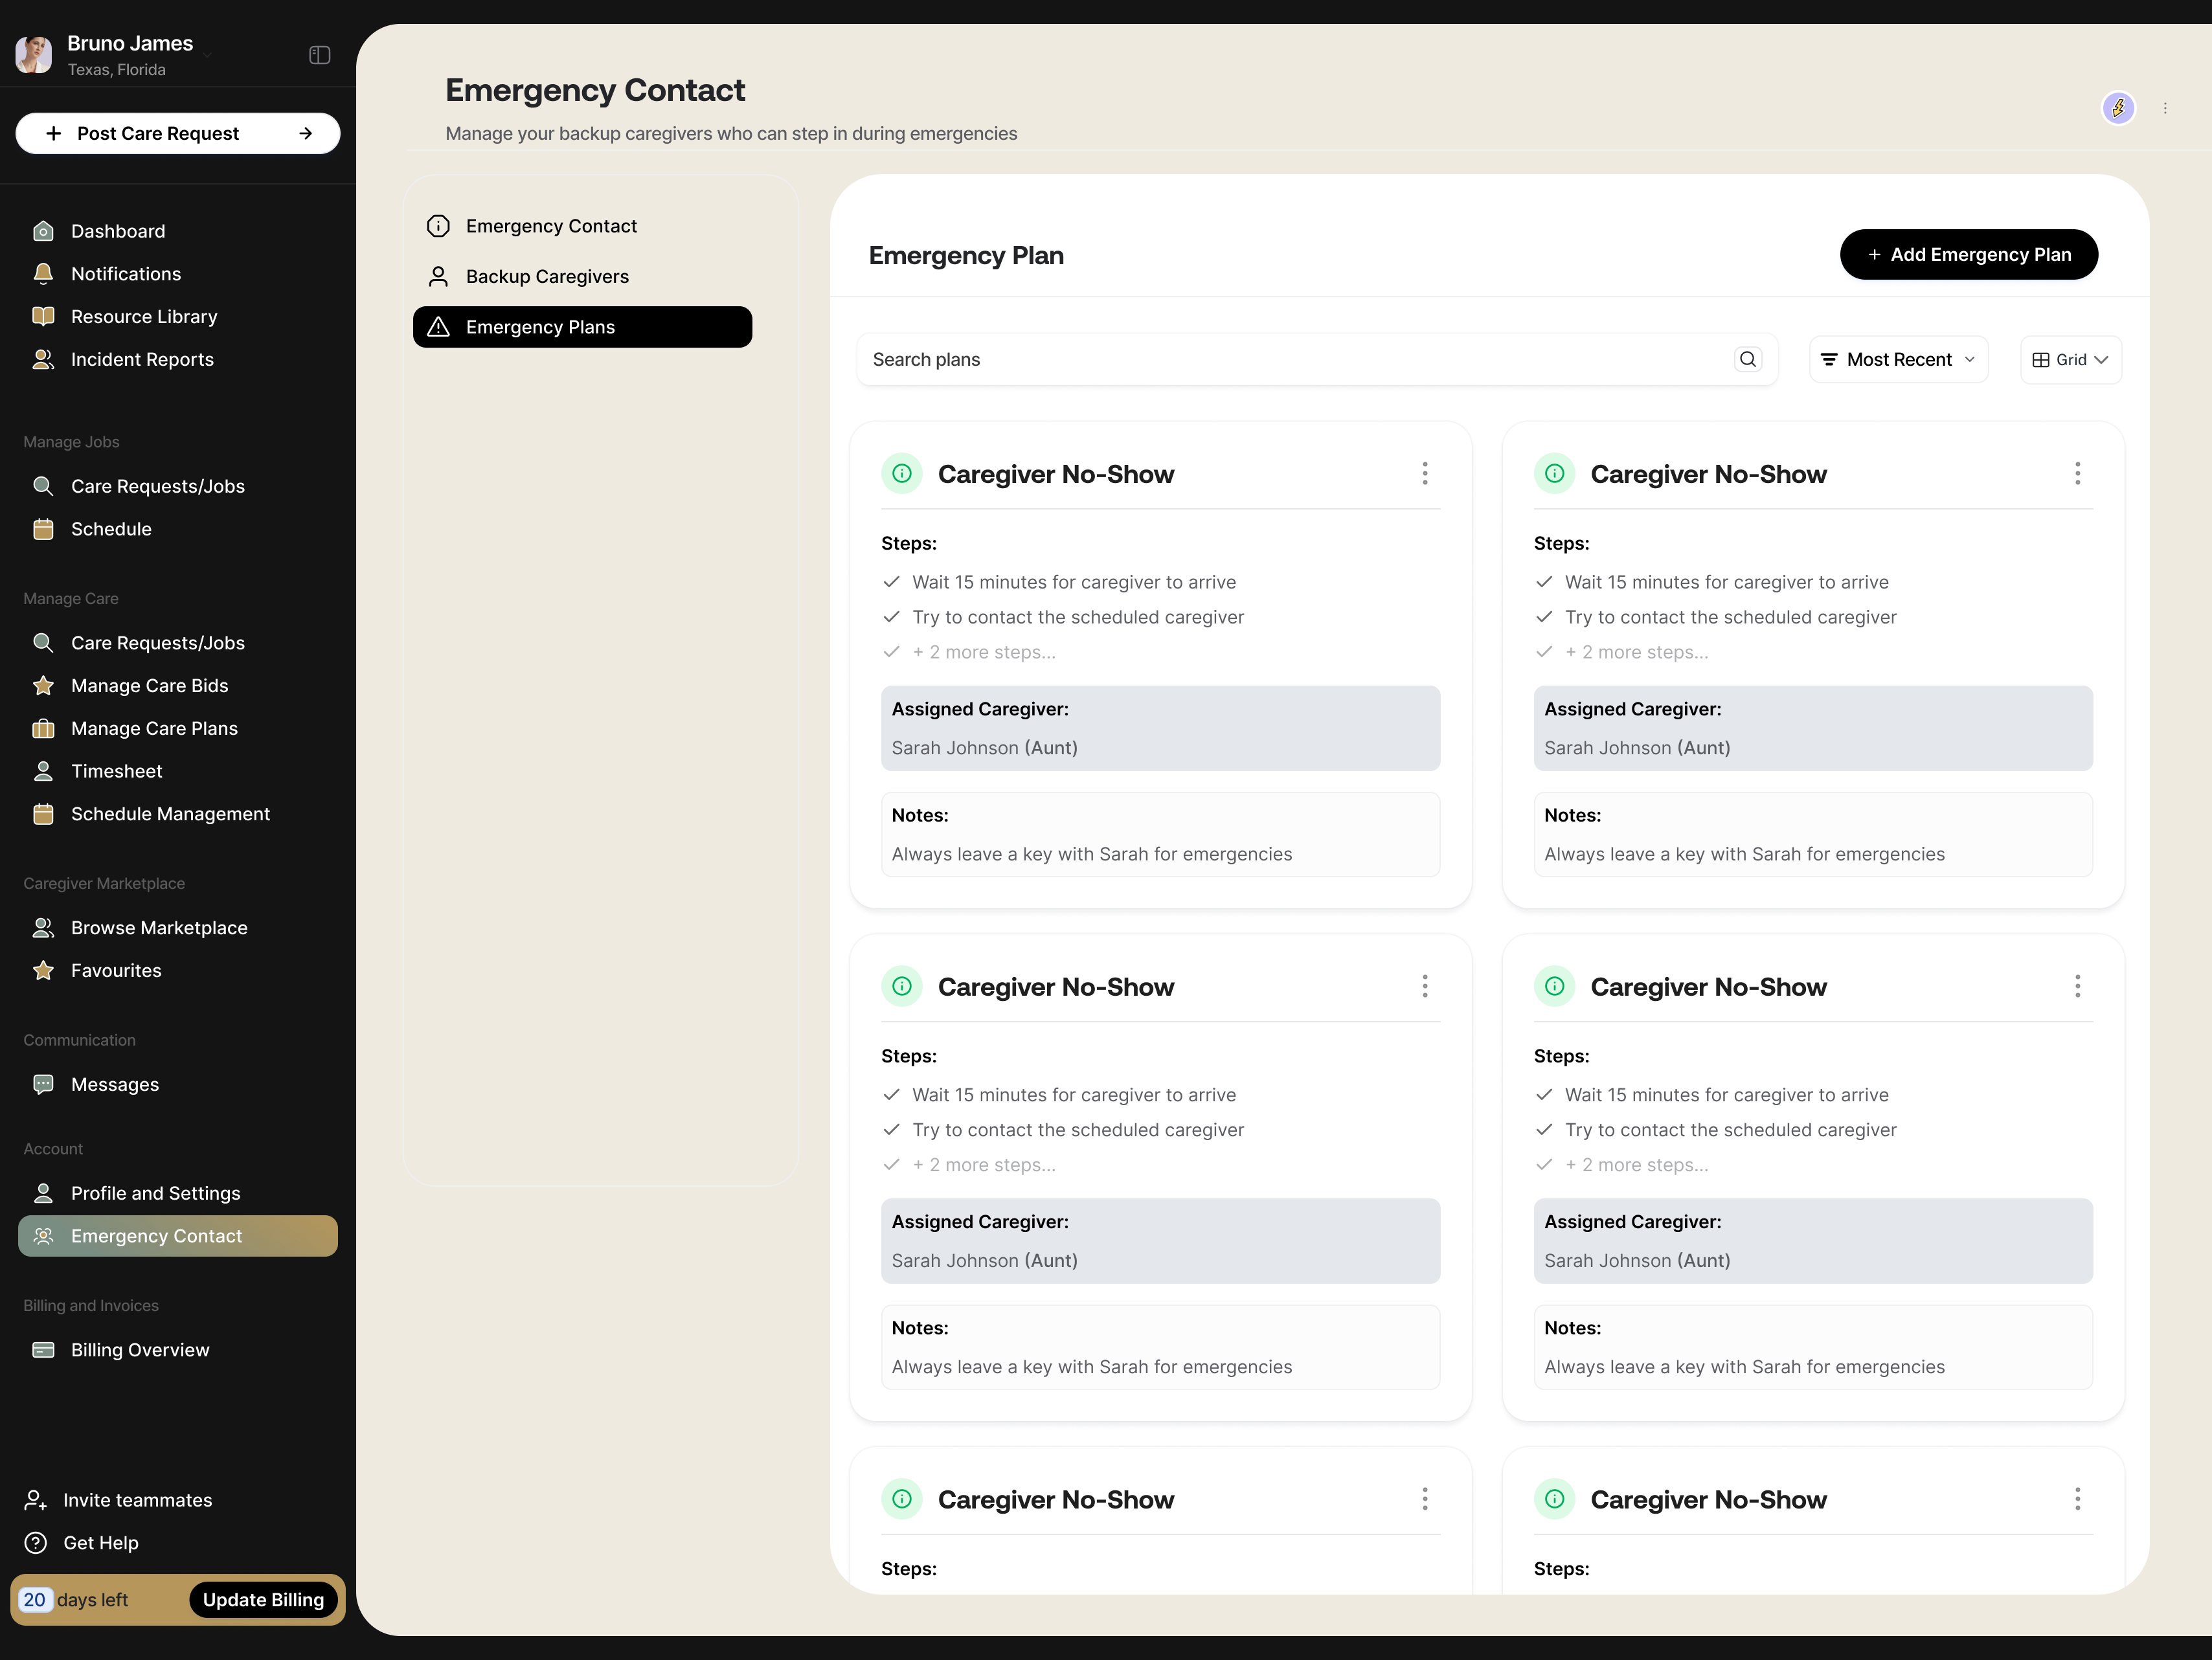This screenshot has height=1660, width=2212.
Task: Click the search magnifier icon
Action: click(1747, 359)
